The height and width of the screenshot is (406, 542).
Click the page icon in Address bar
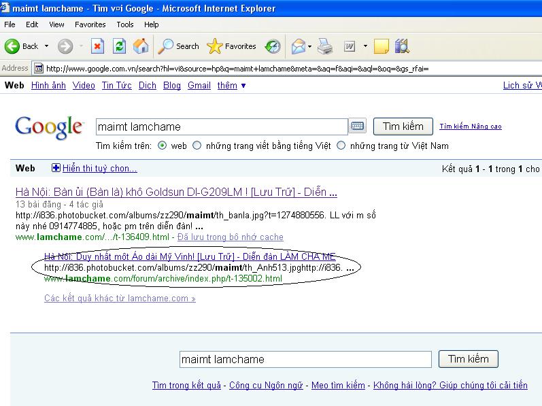click(39, 69)
